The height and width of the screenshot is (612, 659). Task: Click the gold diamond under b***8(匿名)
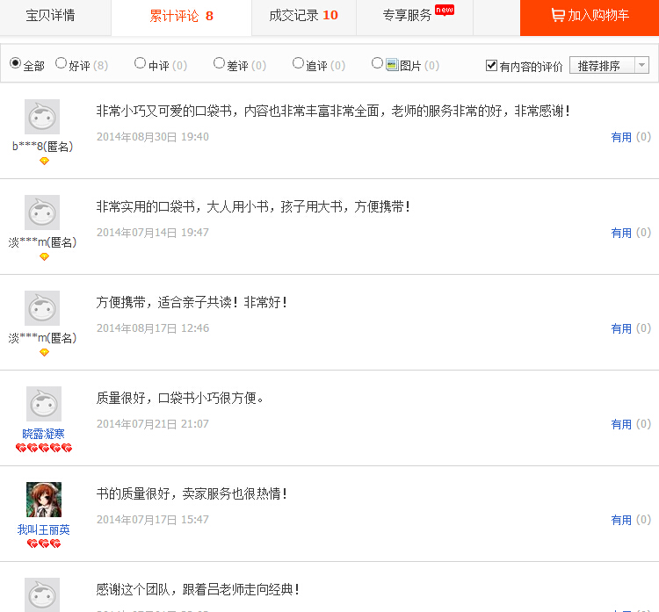click(x=44, y=161)
